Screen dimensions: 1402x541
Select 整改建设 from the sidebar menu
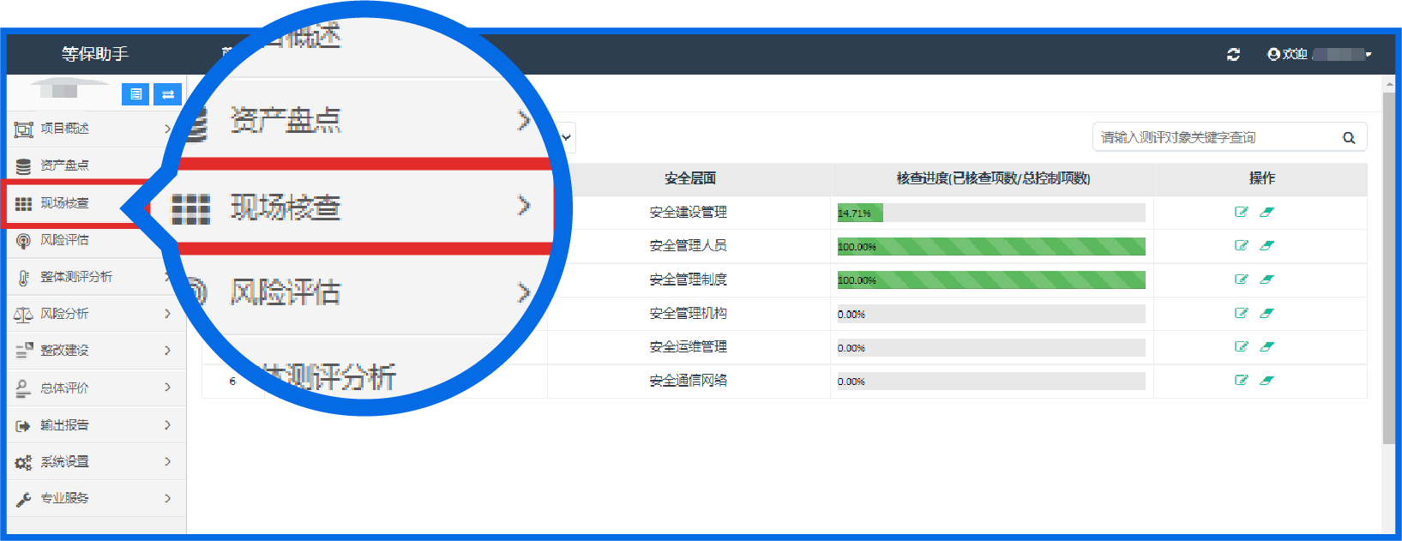click(x=65, y=351)
